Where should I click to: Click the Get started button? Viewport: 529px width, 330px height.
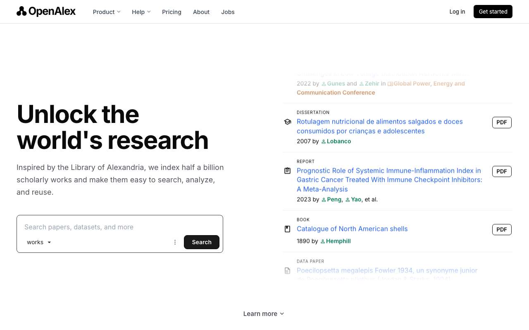(x=493, y=12)
